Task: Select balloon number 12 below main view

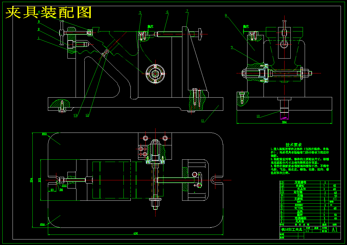Action: pyautogui.click(x=87, y=115)
